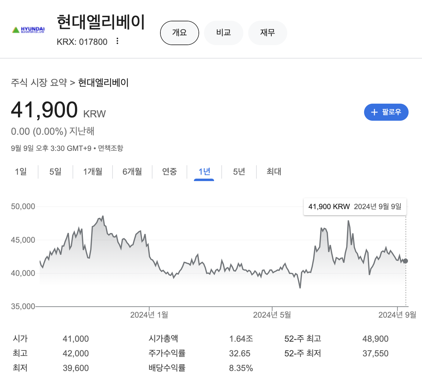Click the 40,000 y-axis label
Image resolution: width=422 pixels, height=378 pixels.
click(x=23, y=273)
